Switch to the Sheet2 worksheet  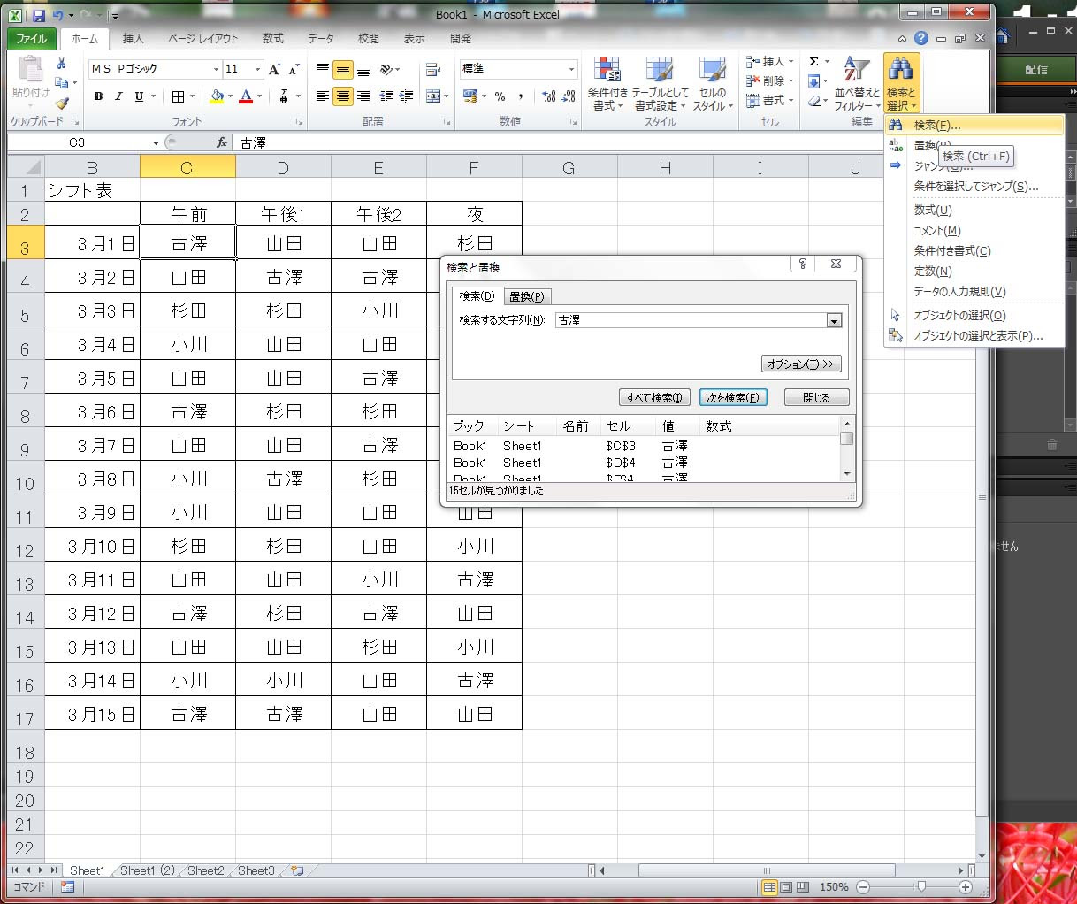(204, 870)
